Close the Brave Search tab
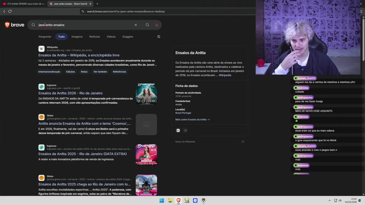The height and width of the screenshot is (205, 365). tap(90, 4)
